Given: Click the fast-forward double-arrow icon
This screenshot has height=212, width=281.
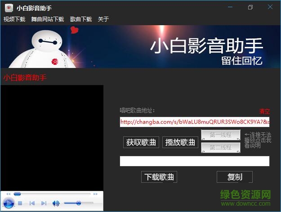Looking at the screenshot, I should 95,194.
